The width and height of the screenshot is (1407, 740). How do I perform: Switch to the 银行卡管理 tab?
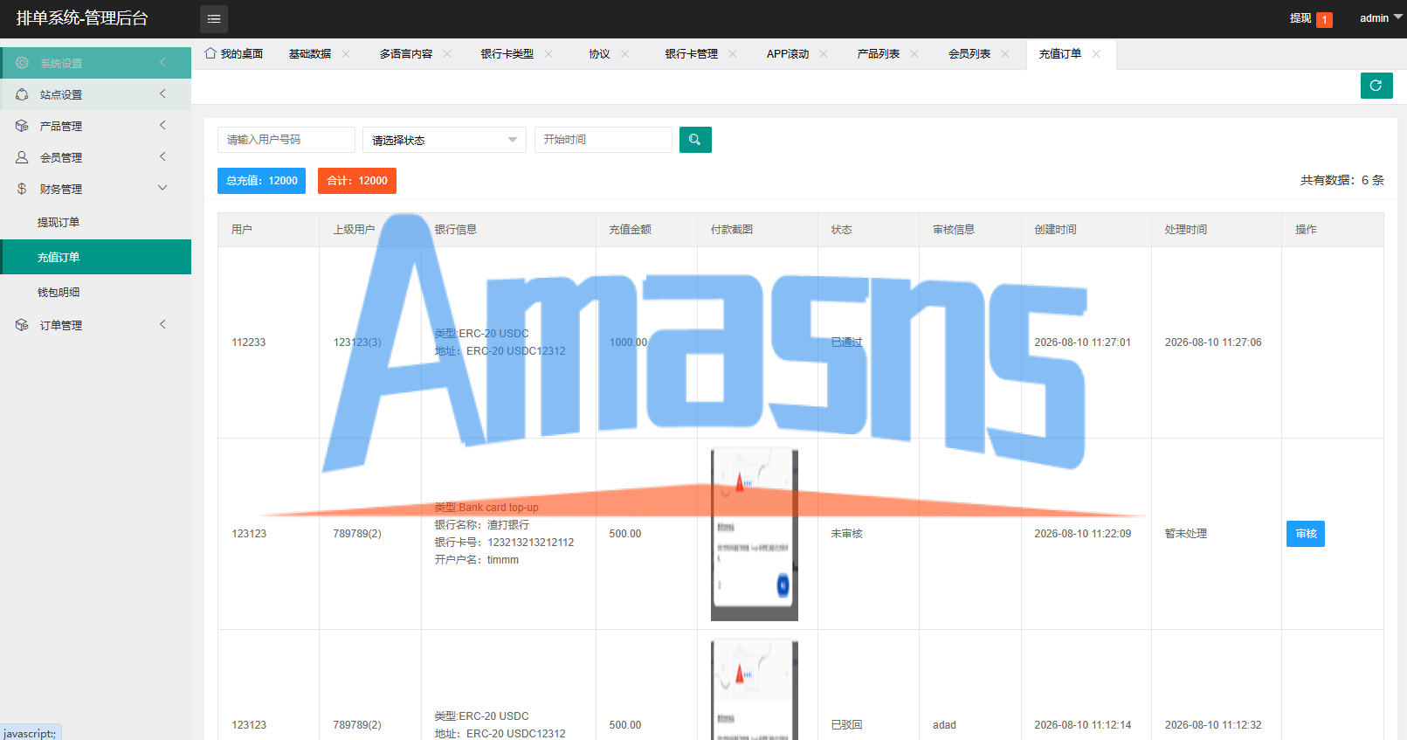coord(691,54)
